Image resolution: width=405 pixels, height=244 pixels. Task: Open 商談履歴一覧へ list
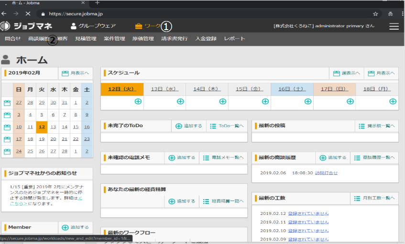coord(374,158)
